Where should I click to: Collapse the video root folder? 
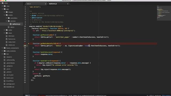(1, 3)
